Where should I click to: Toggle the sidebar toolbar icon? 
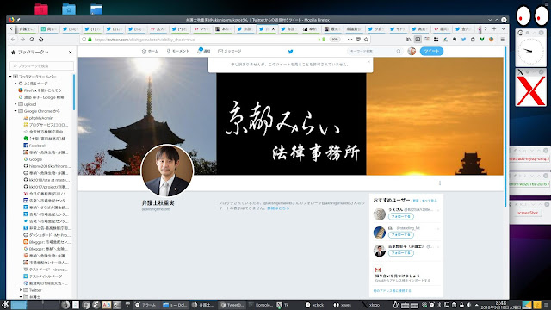pos(418,40)
